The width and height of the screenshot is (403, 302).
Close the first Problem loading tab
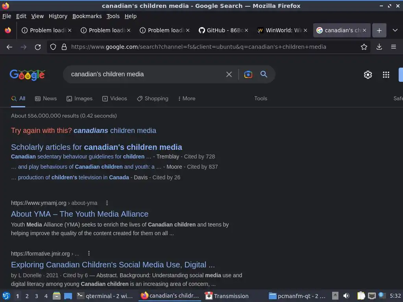pos(70,30)
